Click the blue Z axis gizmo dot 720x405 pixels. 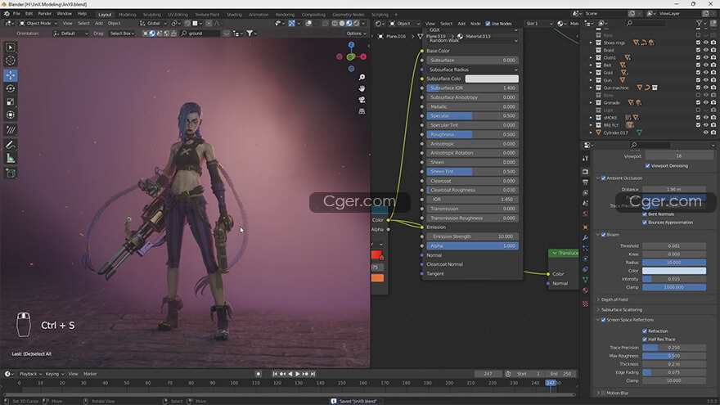351,44
